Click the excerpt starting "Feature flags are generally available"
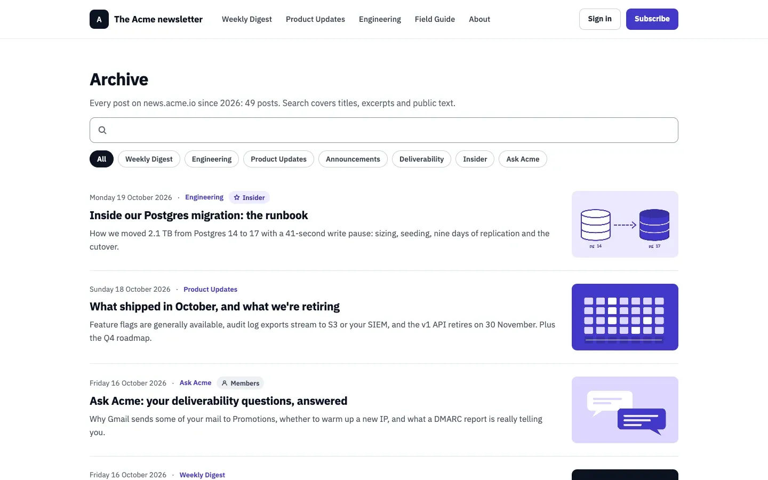 [322, 331]
